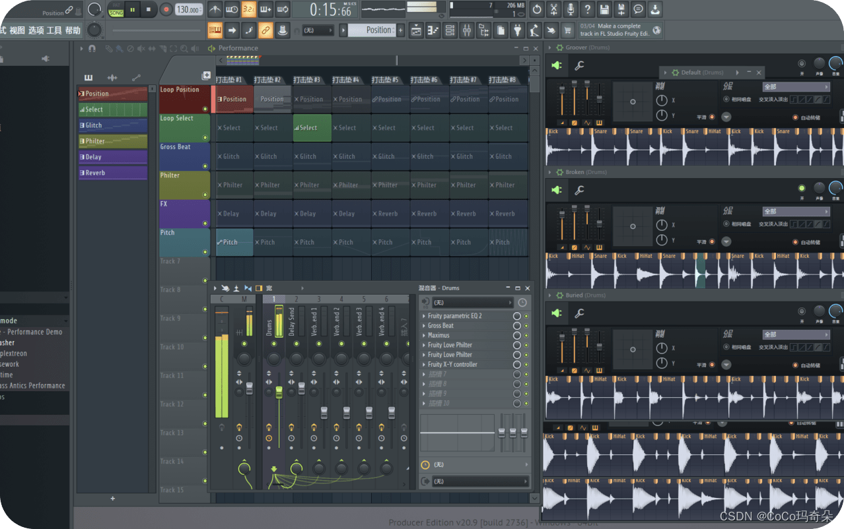Screen dimensions: 844x529
Task: Click the Drums mixer track volume fader
Action: (279, 392)
